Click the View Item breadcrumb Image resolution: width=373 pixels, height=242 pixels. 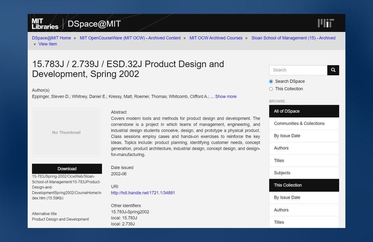coord(48,44)
